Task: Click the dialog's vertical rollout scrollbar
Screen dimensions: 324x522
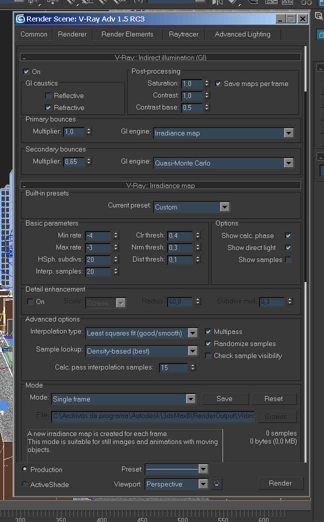Action: [305, 253]
